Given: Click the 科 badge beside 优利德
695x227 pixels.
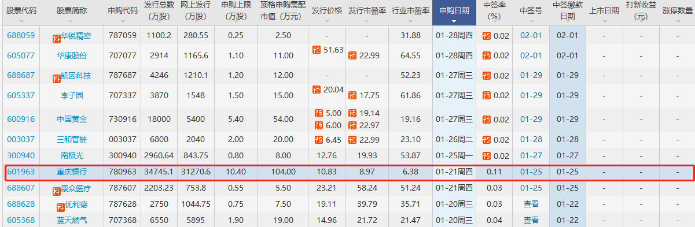Looking at the screenshot, I should (60, 207).
